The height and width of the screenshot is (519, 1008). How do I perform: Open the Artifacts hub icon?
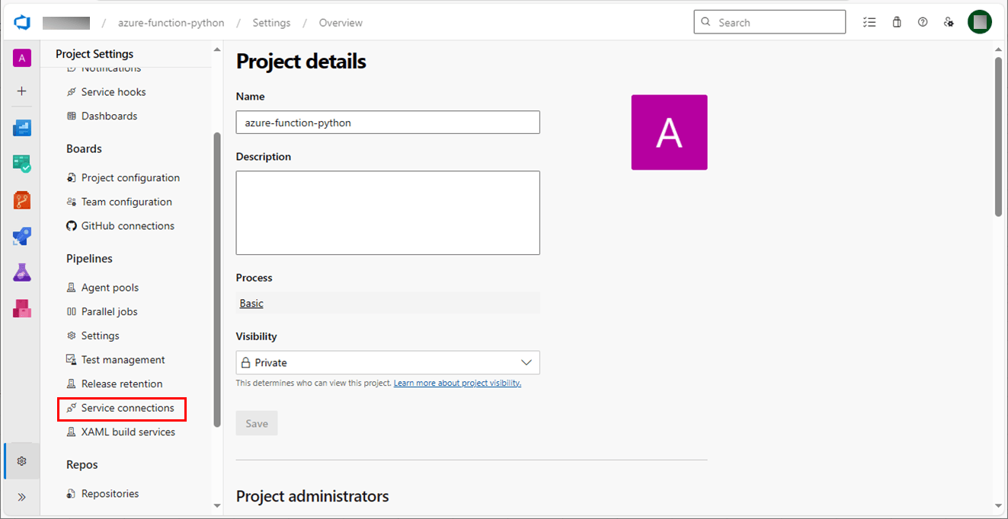click(21, 308)
